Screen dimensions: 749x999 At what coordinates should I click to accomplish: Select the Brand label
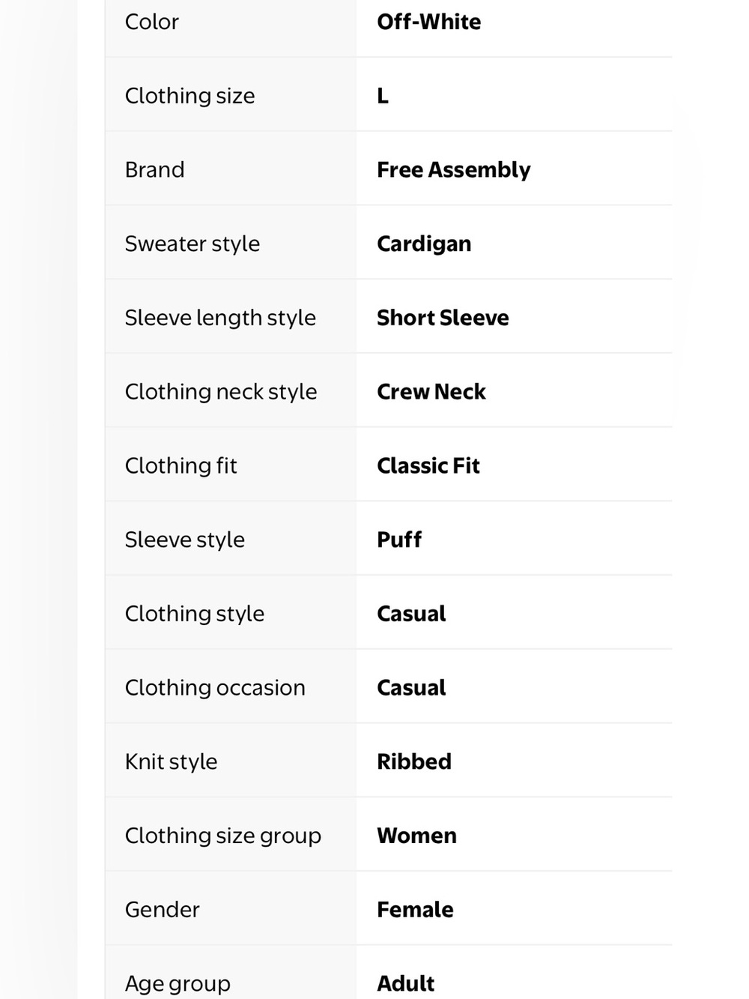click(154, 170)
